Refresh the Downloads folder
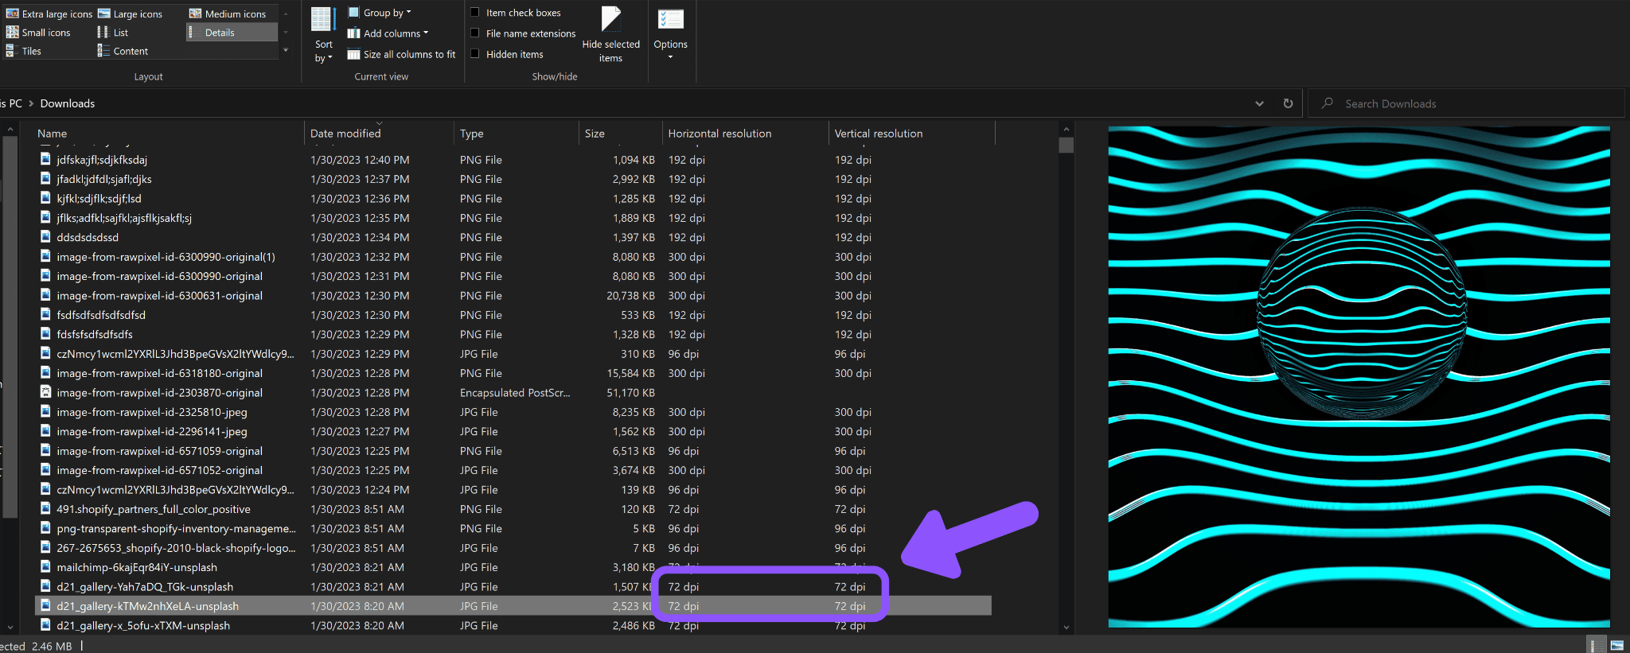The width and height of the screenshot is (1630, 653). pos(1288,103)
